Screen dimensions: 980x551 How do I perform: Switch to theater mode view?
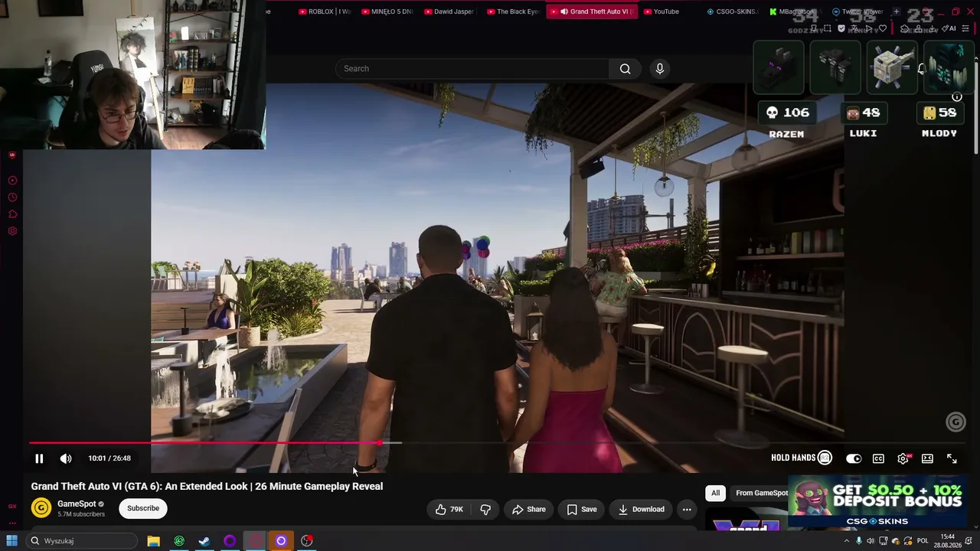927,458
